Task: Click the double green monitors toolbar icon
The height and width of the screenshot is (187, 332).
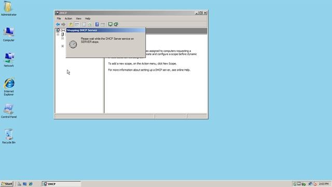Action: click(x=116, y=24)
